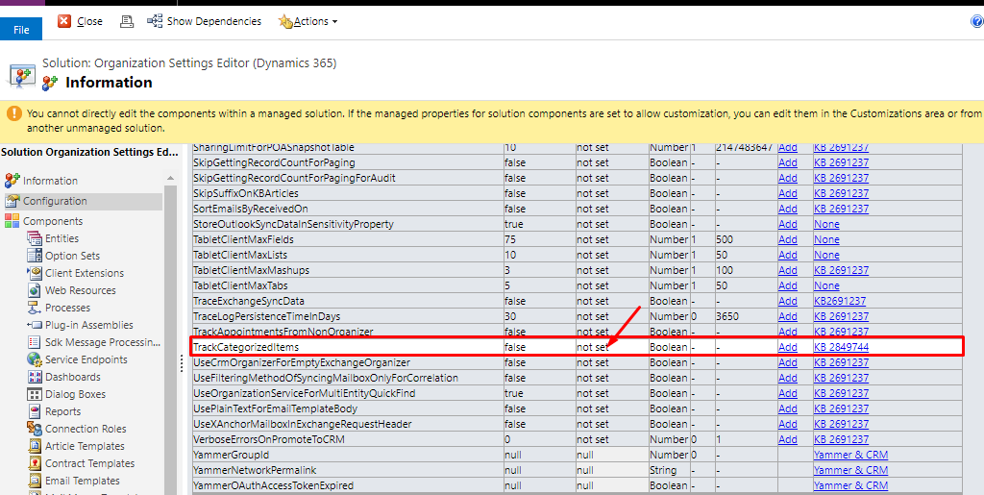Click the Close button label
This screenshot has width=984, height=495.
coord(89,21)
